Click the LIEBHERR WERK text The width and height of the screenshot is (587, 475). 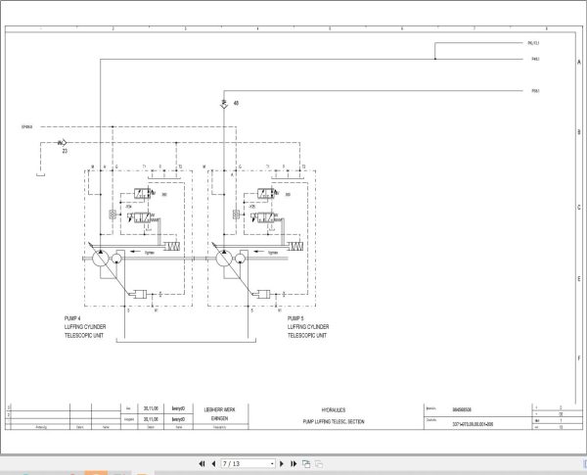coord(220,409)
